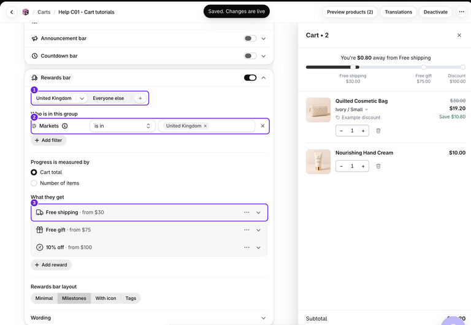Decrease Nourishing Hand Cream quantity
Viewport: 471px width, 325px height.
pos(341,166)
